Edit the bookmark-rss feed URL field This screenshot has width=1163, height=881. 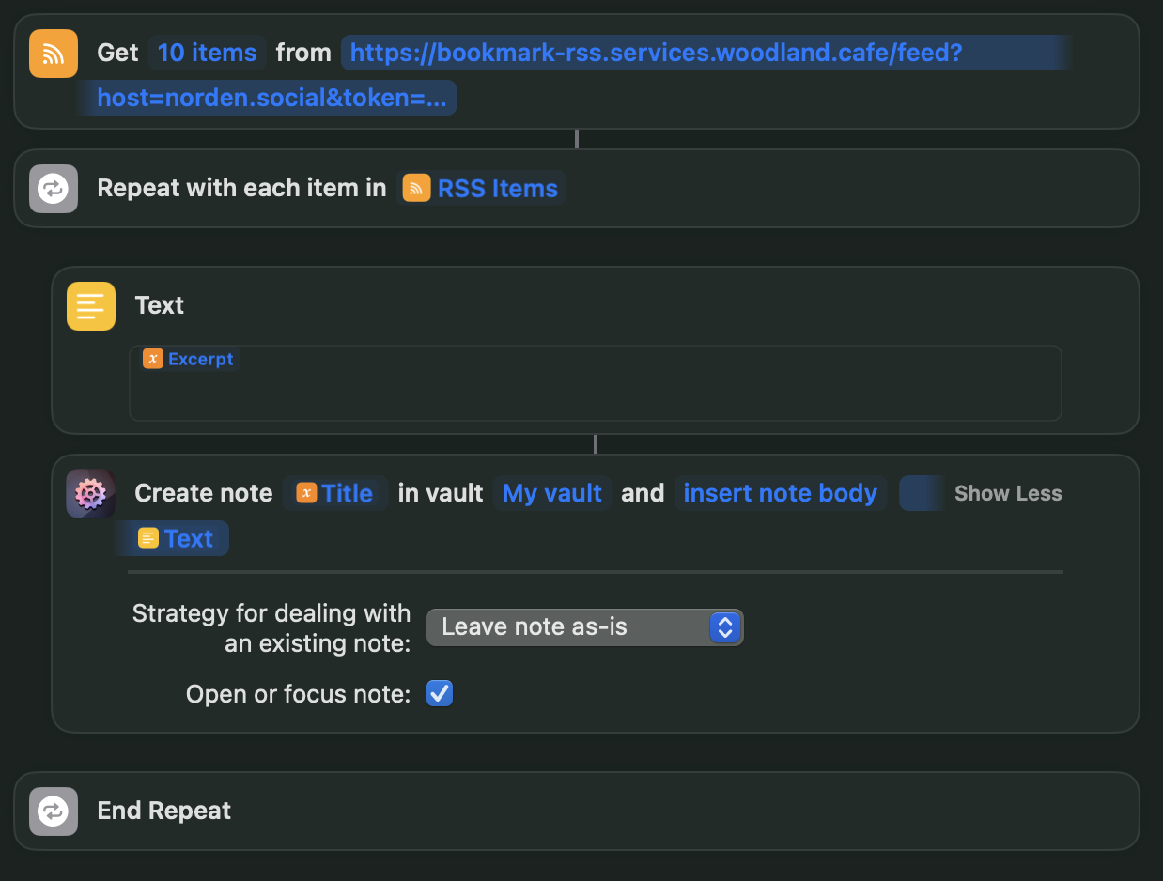tap(656, 54)
